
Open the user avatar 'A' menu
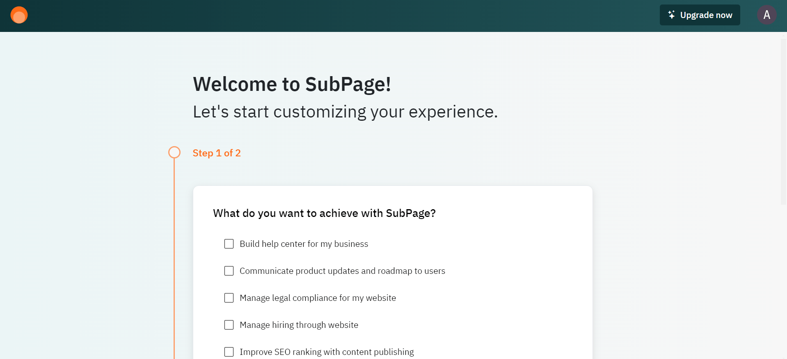coord(766,15)
